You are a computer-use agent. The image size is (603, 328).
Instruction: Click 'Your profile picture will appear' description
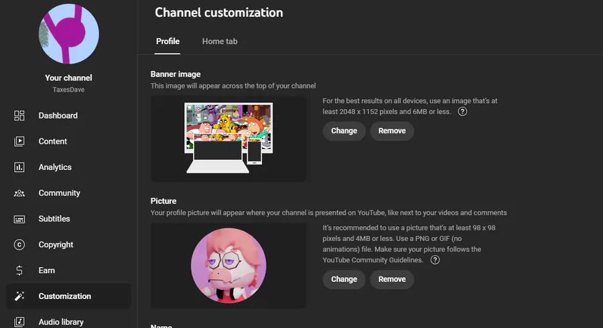(x=329, y=213)
